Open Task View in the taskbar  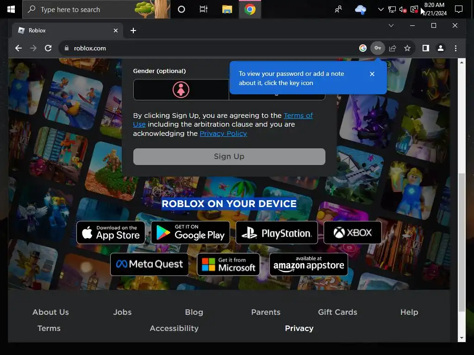(x=204, y=9)
